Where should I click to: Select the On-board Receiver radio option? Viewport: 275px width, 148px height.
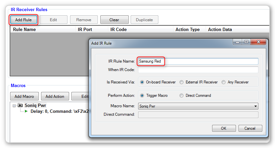click(x=142, y=82)
